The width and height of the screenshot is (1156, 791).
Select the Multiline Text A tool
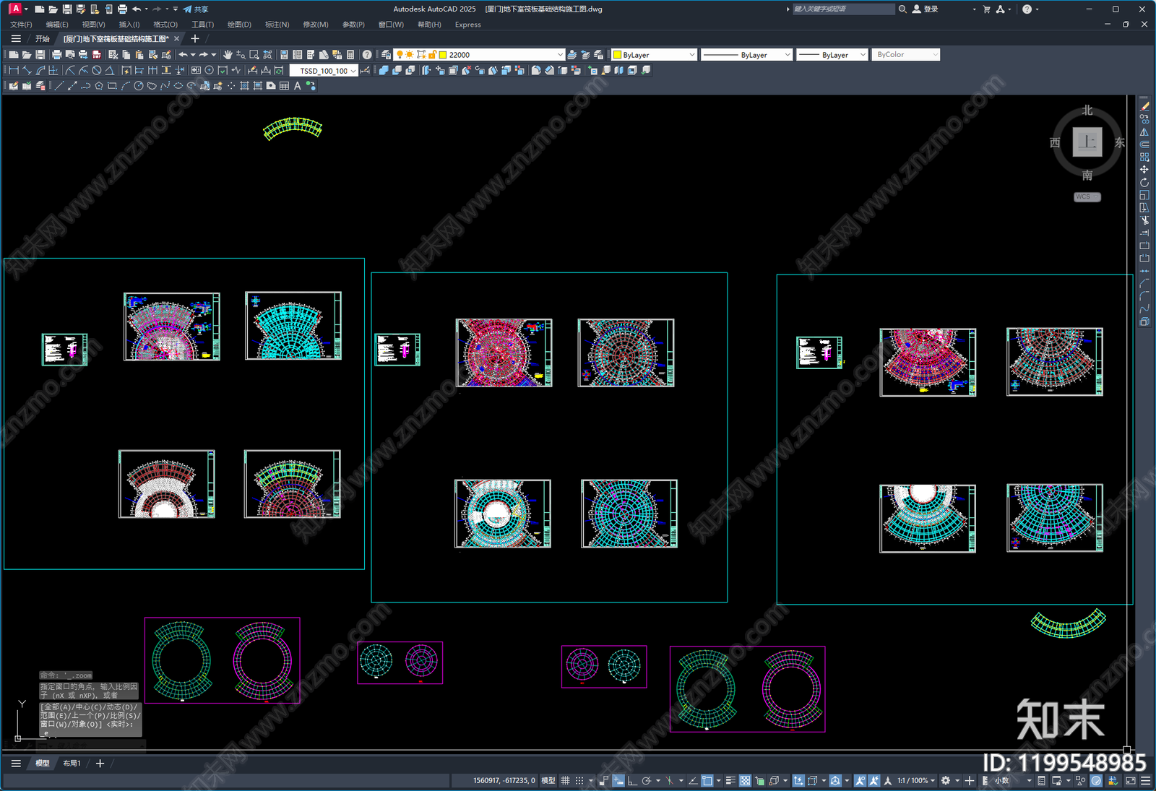[297, 86]
